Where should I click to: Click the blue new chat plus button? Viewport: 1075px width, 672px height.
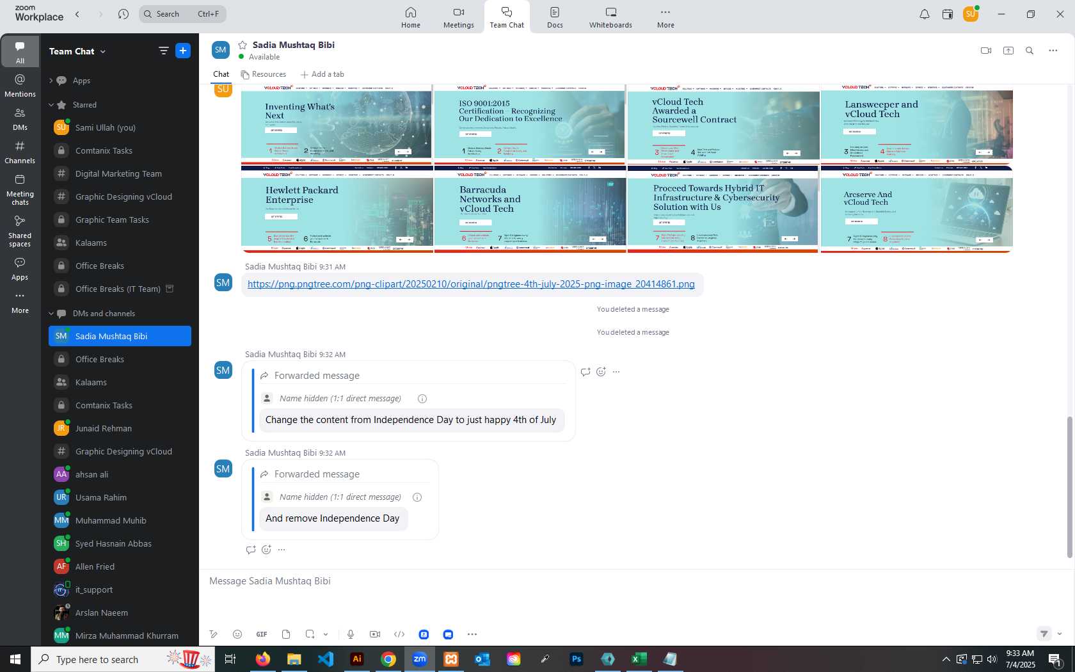[x=183, y=51]
